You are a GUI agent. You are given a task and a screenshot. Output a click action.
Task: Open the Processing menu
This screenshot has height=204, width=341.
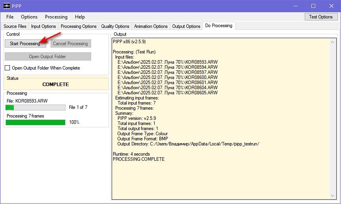point(56,17)
